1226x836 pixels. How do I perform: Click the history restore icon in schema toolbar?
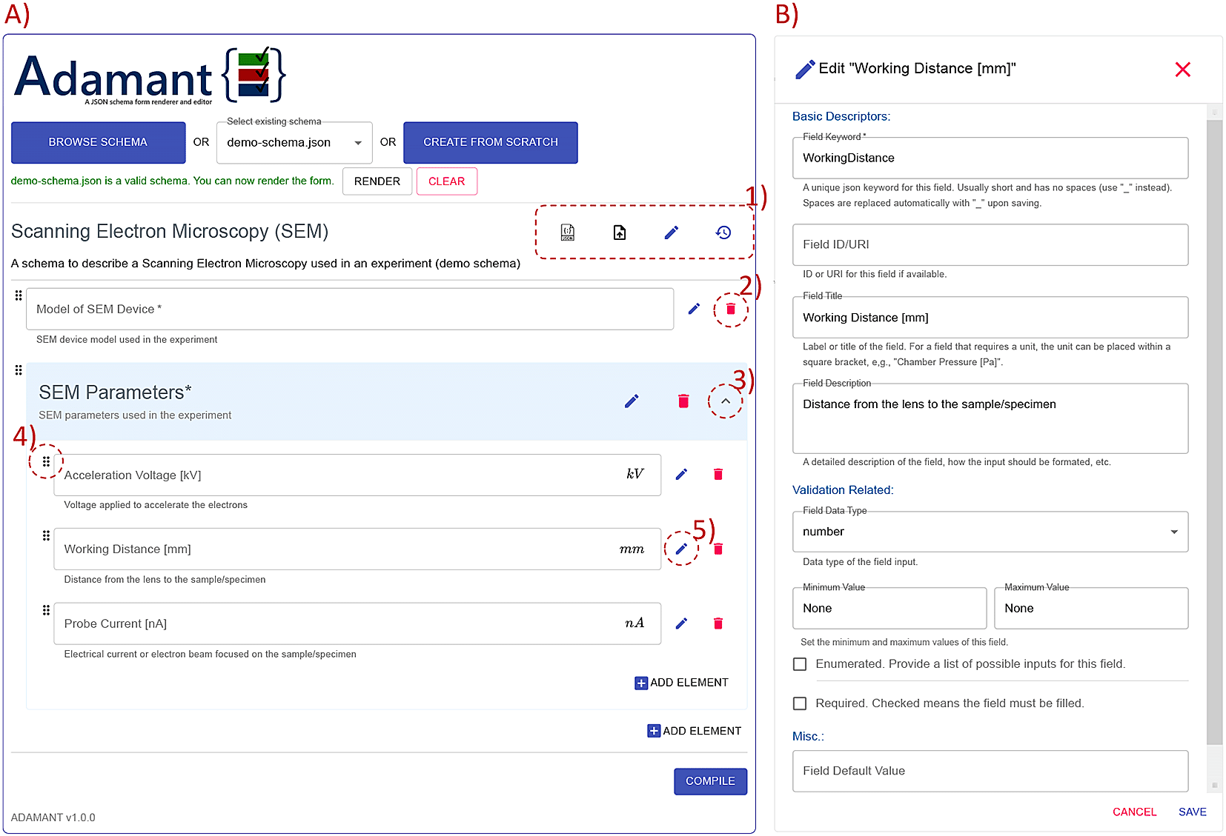click(x=723, y=232)
